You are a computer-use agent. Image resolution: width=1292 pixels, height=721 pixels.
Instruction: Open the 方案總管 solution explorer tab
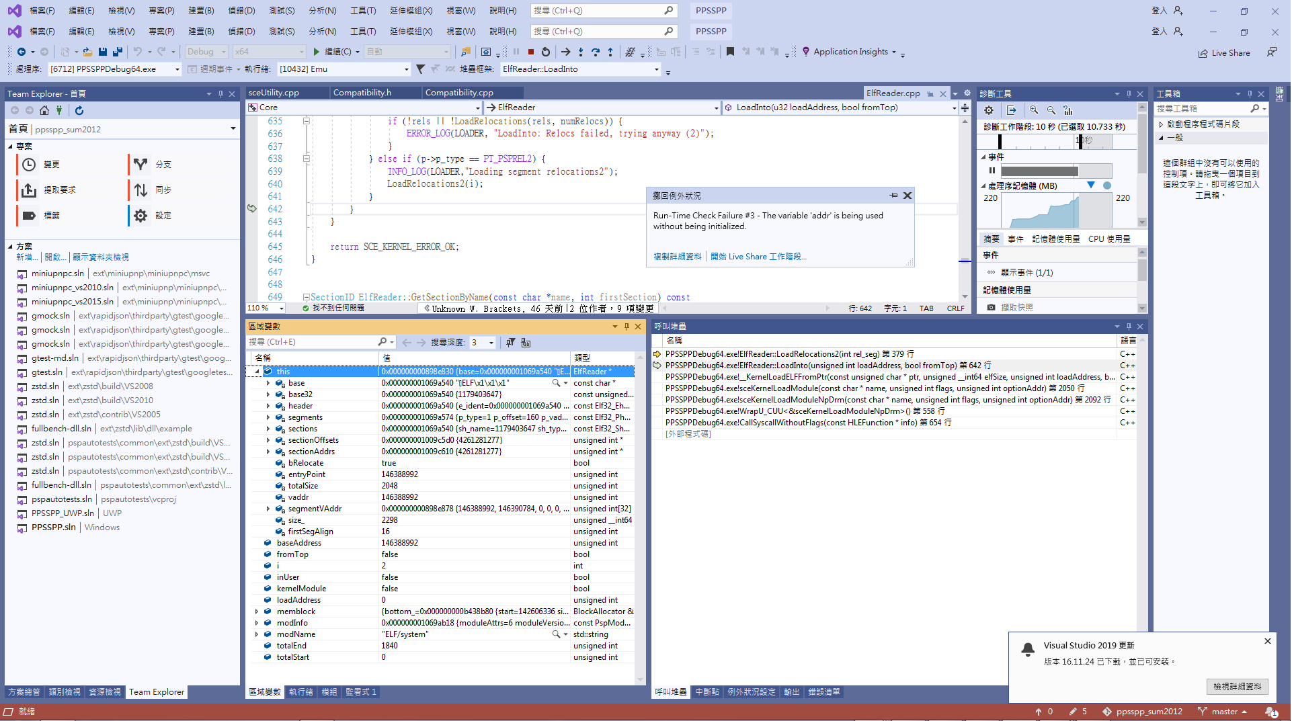coord(24,692)
